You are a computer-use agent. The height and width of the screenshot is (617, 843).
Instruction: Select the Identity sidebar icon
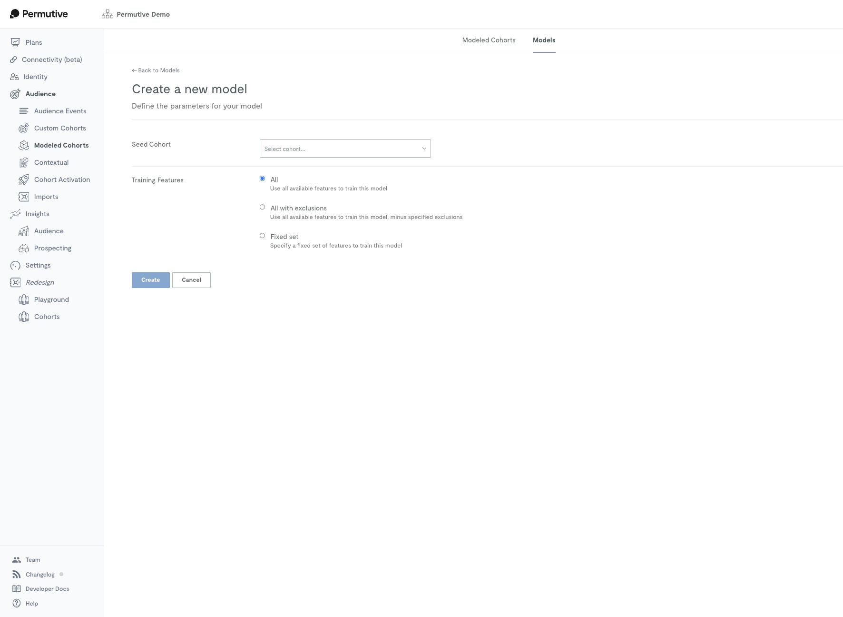coord(14,76)
